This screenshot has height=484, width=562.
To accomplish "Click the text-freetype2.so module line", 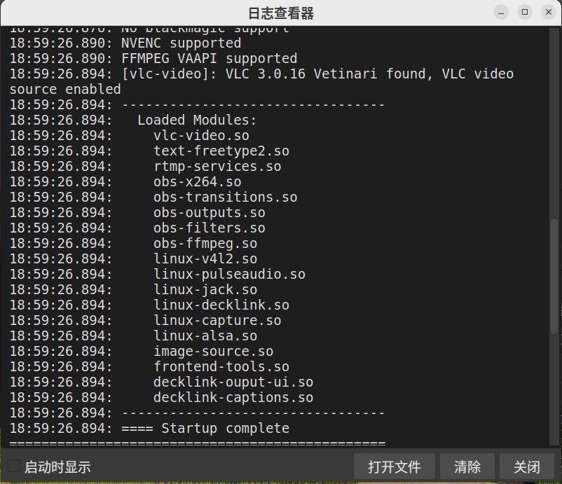I will 149,151.
